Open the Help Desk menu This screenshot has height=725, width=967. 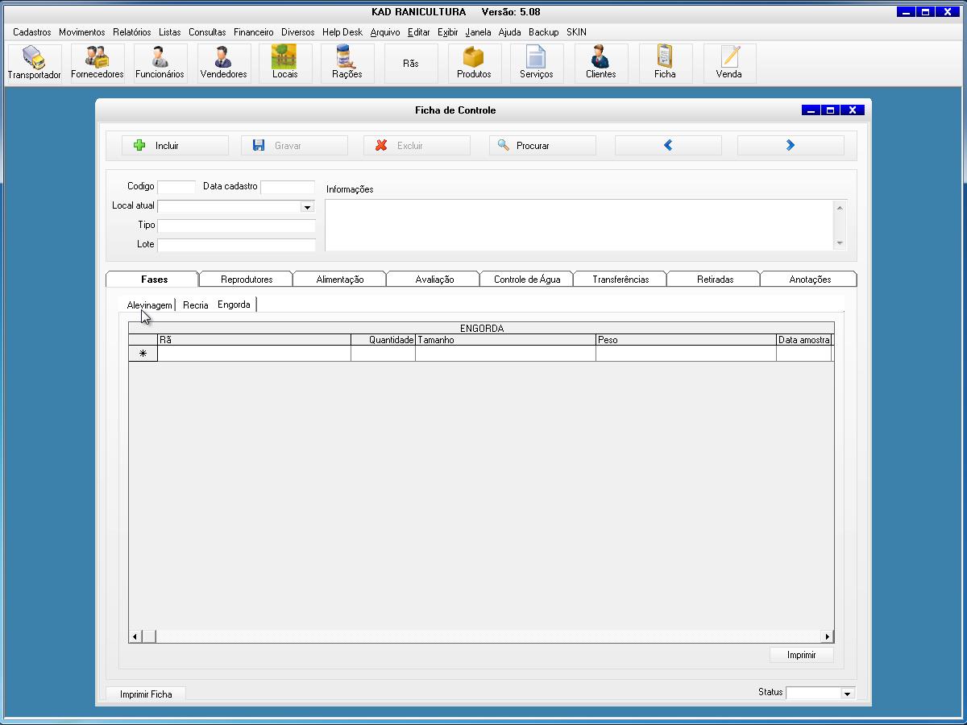[x=342, y=32]
